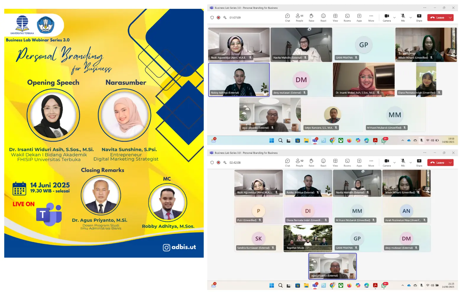Image resolution: width=460 pixels, height=292 pixels.
Task: Open Rooms in the bottom meeting window
Action: pyautogui.click(x=347, y=163)
